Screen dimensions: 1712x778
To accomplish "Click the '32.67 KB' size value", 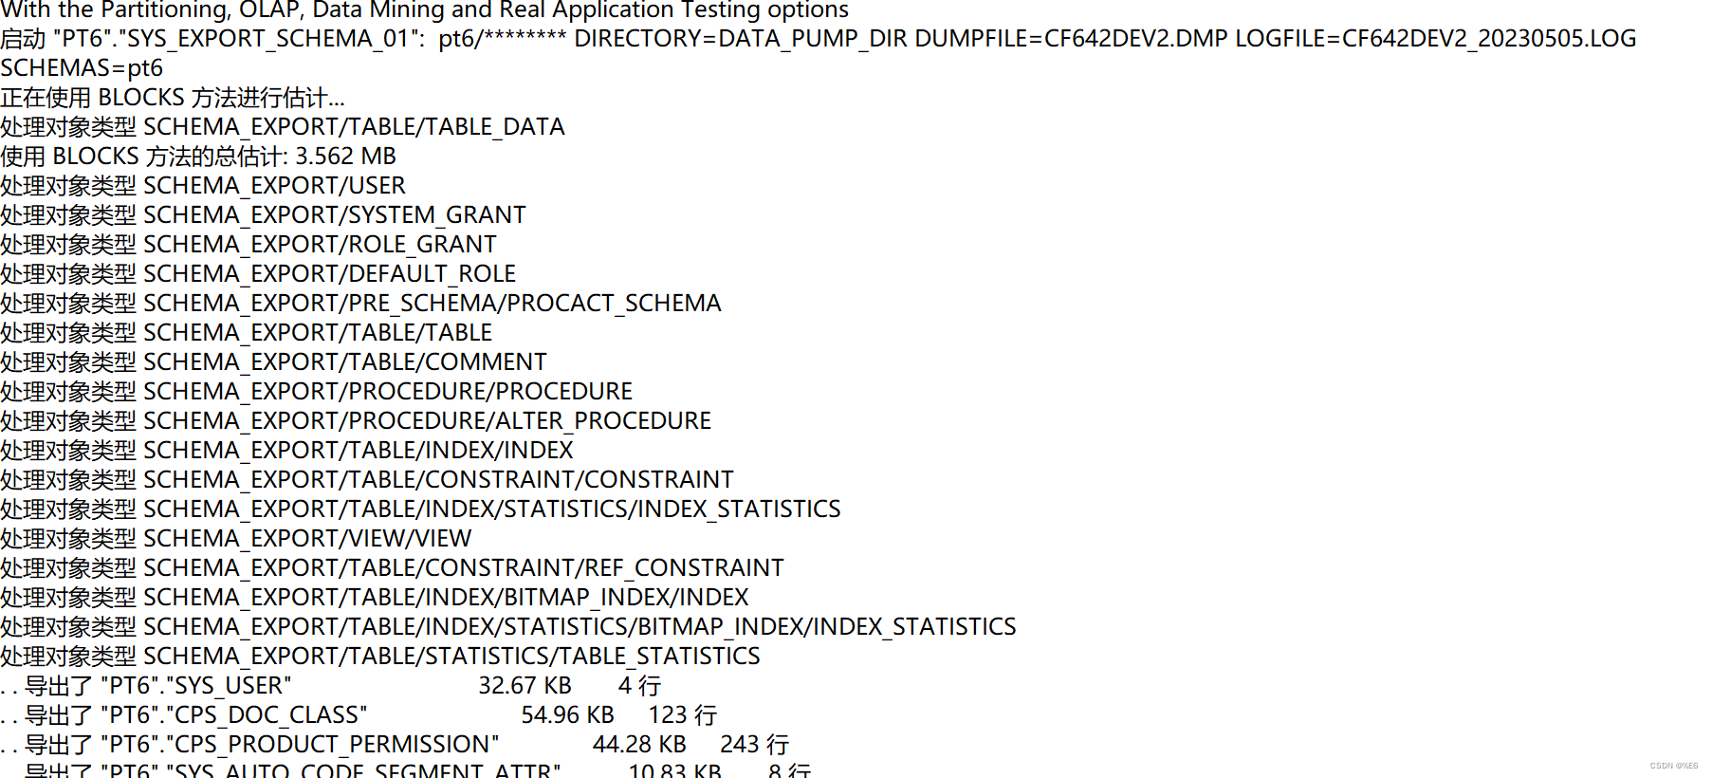I will [525, 686].
